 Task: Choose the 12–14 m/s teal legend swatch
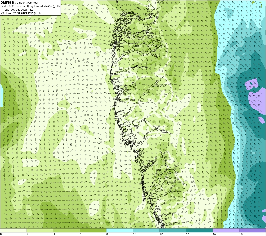tap(173, 230)
